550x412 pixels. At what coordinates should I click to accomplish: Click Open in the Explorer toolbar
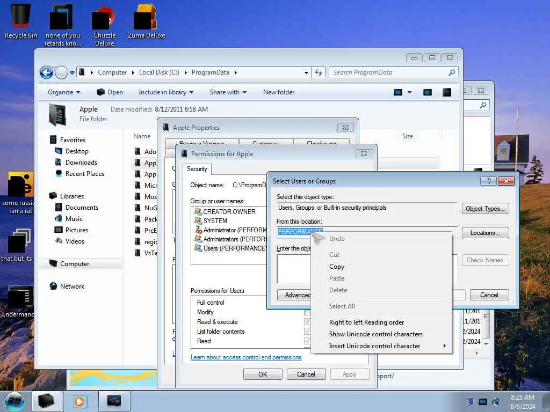110,92
